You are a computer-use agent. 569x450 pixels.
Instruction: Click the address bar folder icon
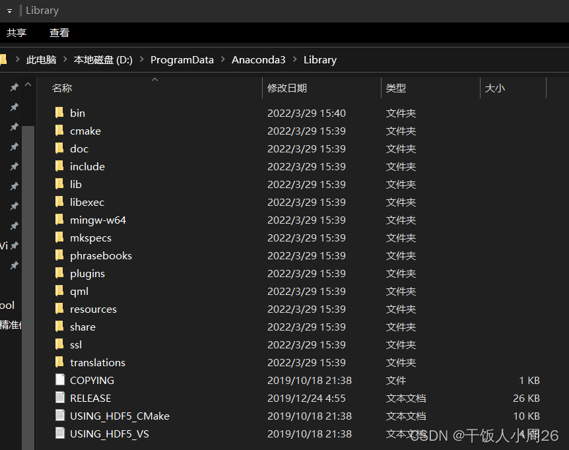(x=3, y=59)
